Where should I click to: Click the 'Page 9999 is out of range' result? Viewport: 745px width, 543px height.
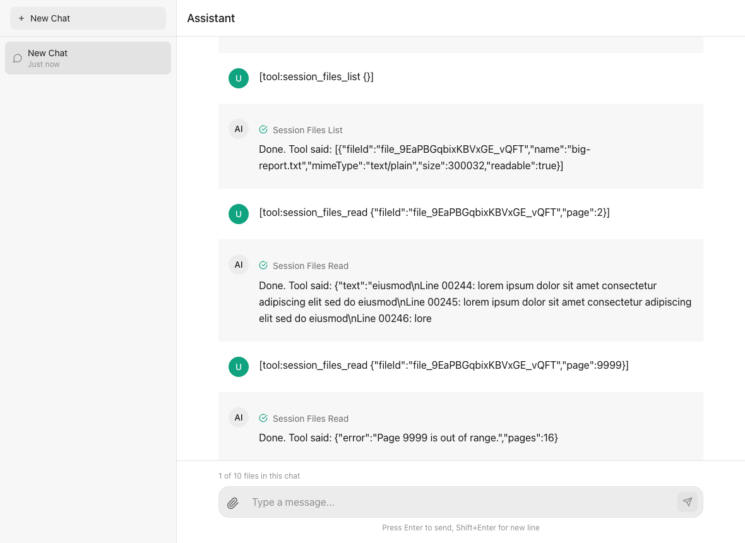click(x=408, y=438)
